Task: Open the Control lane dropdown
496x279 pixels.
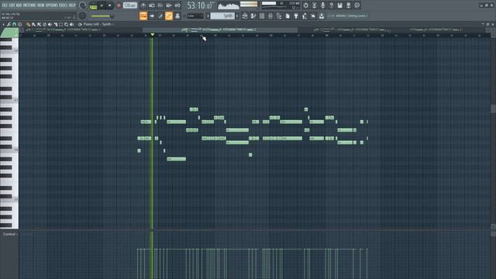Action: click(10, 234)
